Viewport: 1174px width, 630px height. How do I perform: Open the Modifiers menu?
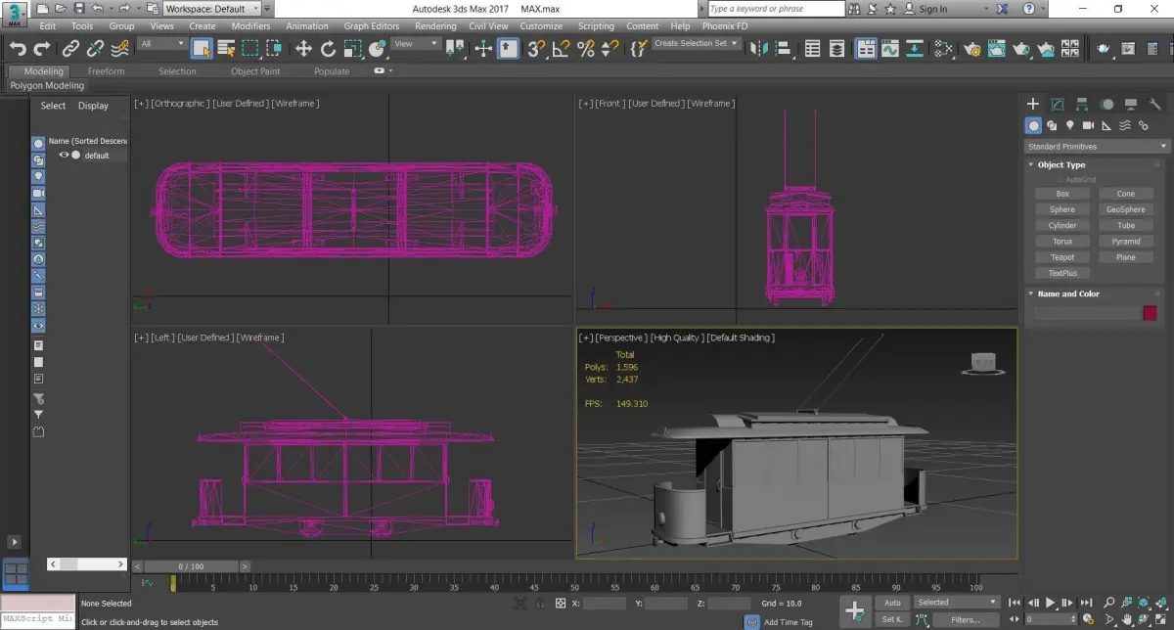click(250, 26)
